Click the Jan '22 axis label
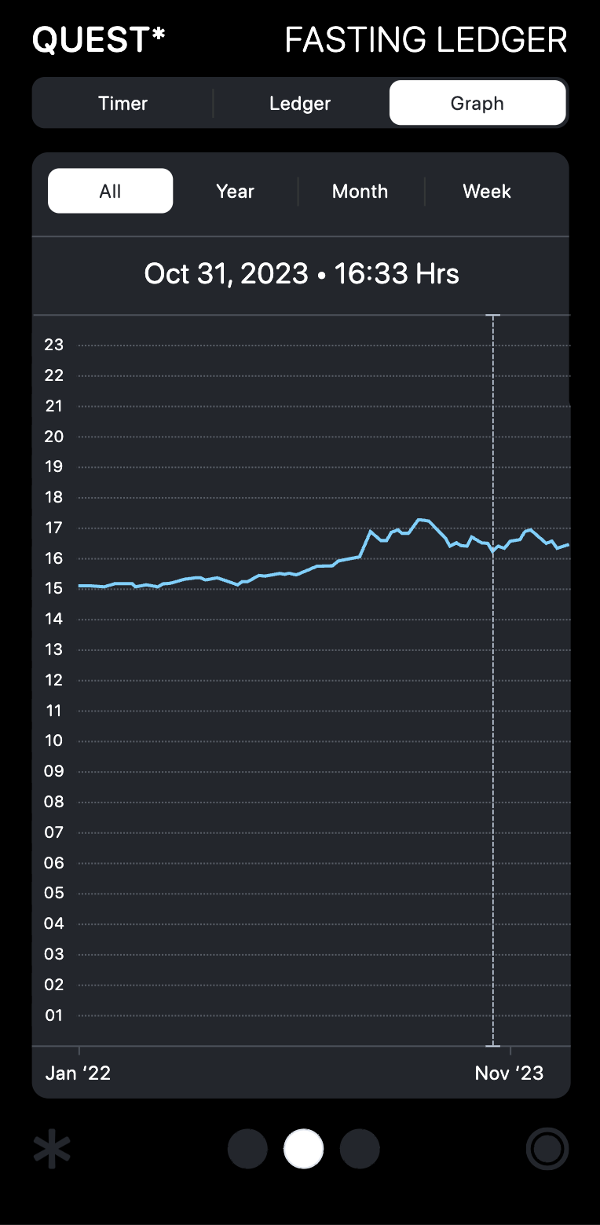Viewport: 600px width, 1225px height. tap(78, 1073)
